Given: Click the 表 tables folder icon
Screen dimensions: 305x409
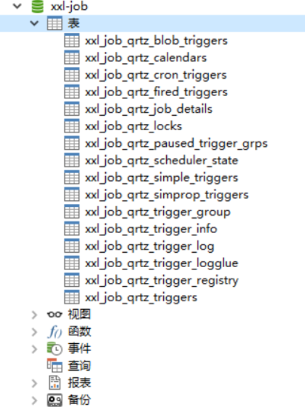Looking at the screenshot, I should [x=55, y=23].
